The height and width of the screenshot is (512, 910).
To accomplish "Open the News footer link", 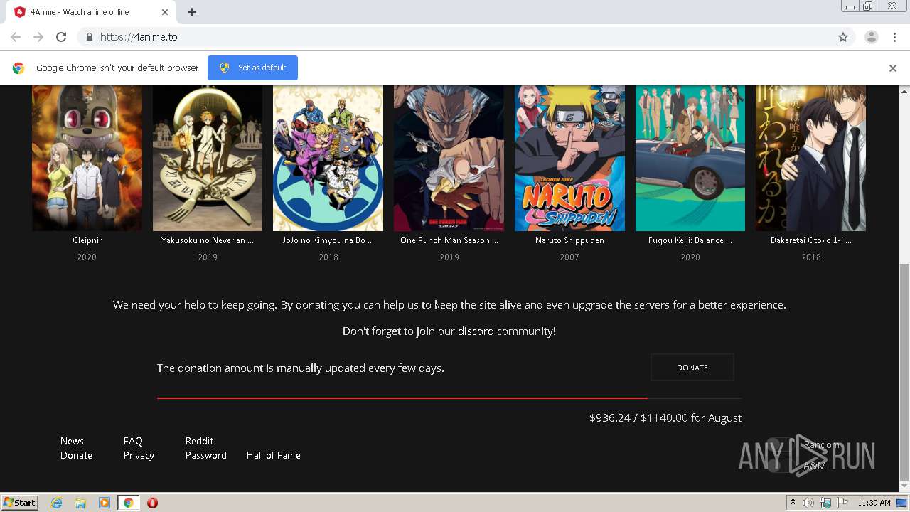I will (72, 441).
